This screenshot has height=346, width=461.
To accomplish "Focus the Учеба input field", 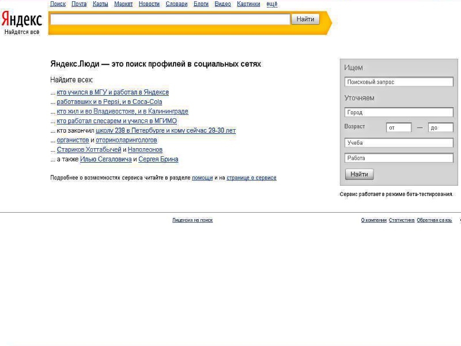I will [399, 142].
